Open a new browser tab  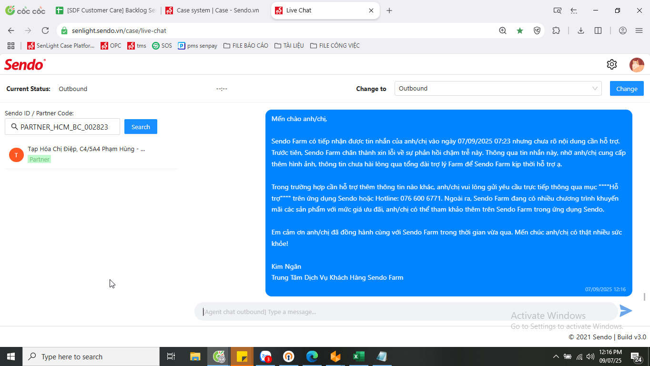[x=389, y=10]
